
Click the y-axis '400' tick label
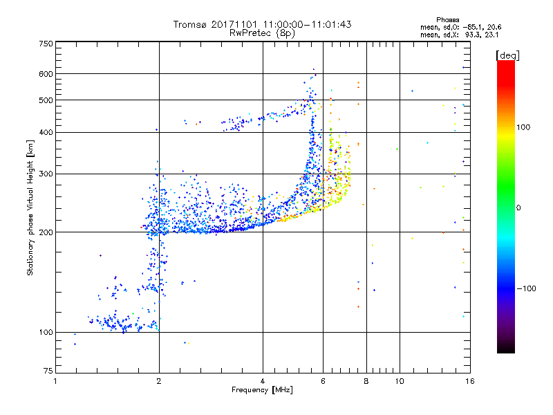[x=46, y=133]
